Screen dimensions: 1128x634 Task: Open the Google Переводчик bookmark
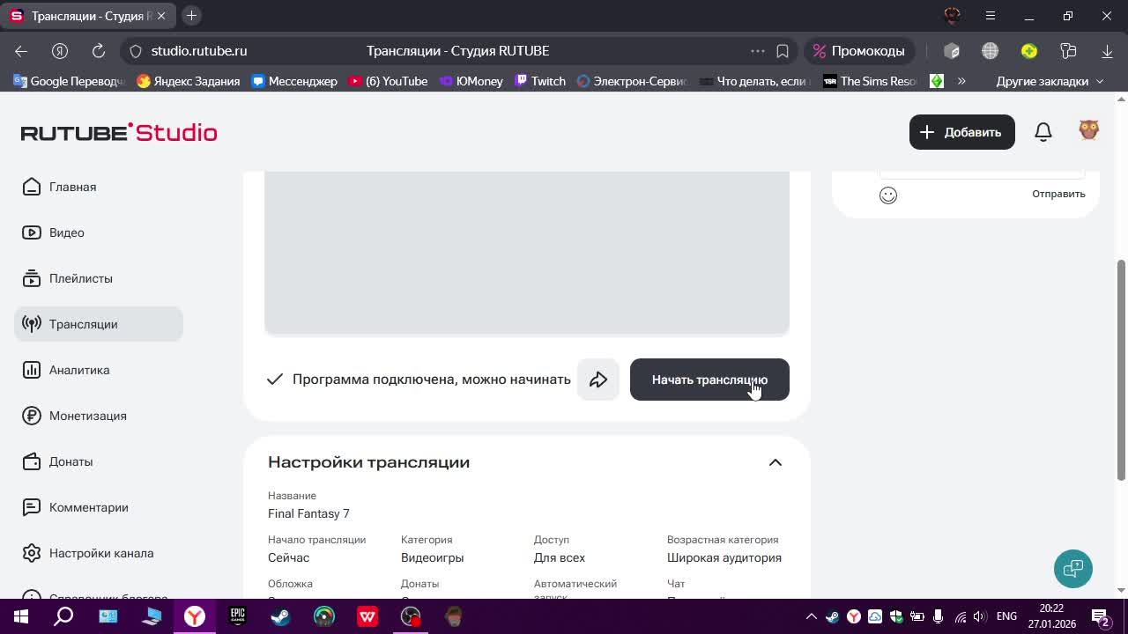pyautogui.click(x=69, y=81)
